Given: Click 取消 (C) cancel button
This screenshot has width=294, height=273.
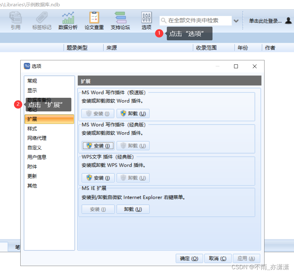Looking at the screenshot, I should [x=218, y=258].
